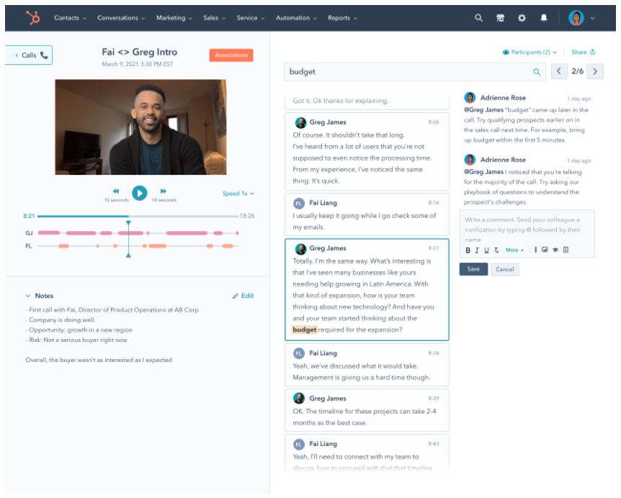Toggle italic formatting in the comment editor

tap(478, 250)
